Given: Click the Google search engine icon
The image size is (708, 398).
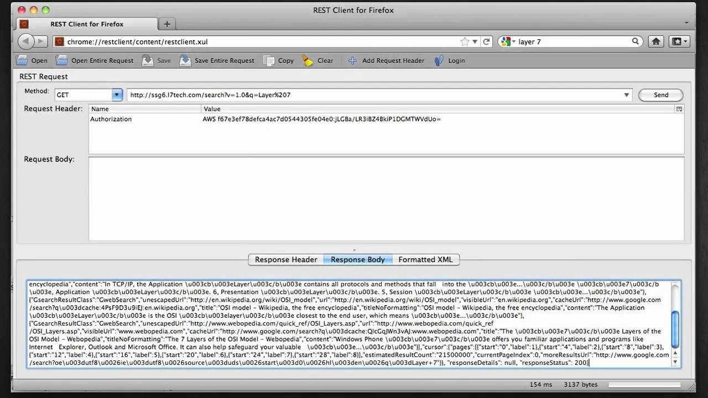Looking at the screenshot, I should click(504, 41).
